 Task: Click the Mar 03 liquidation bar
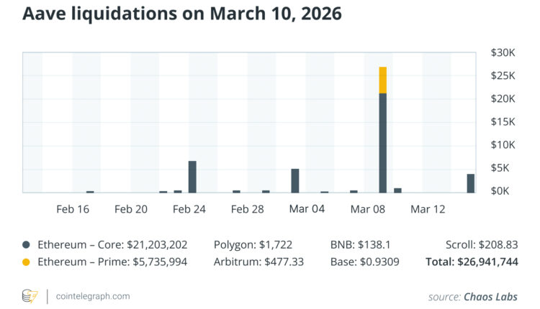click(295, 180)
